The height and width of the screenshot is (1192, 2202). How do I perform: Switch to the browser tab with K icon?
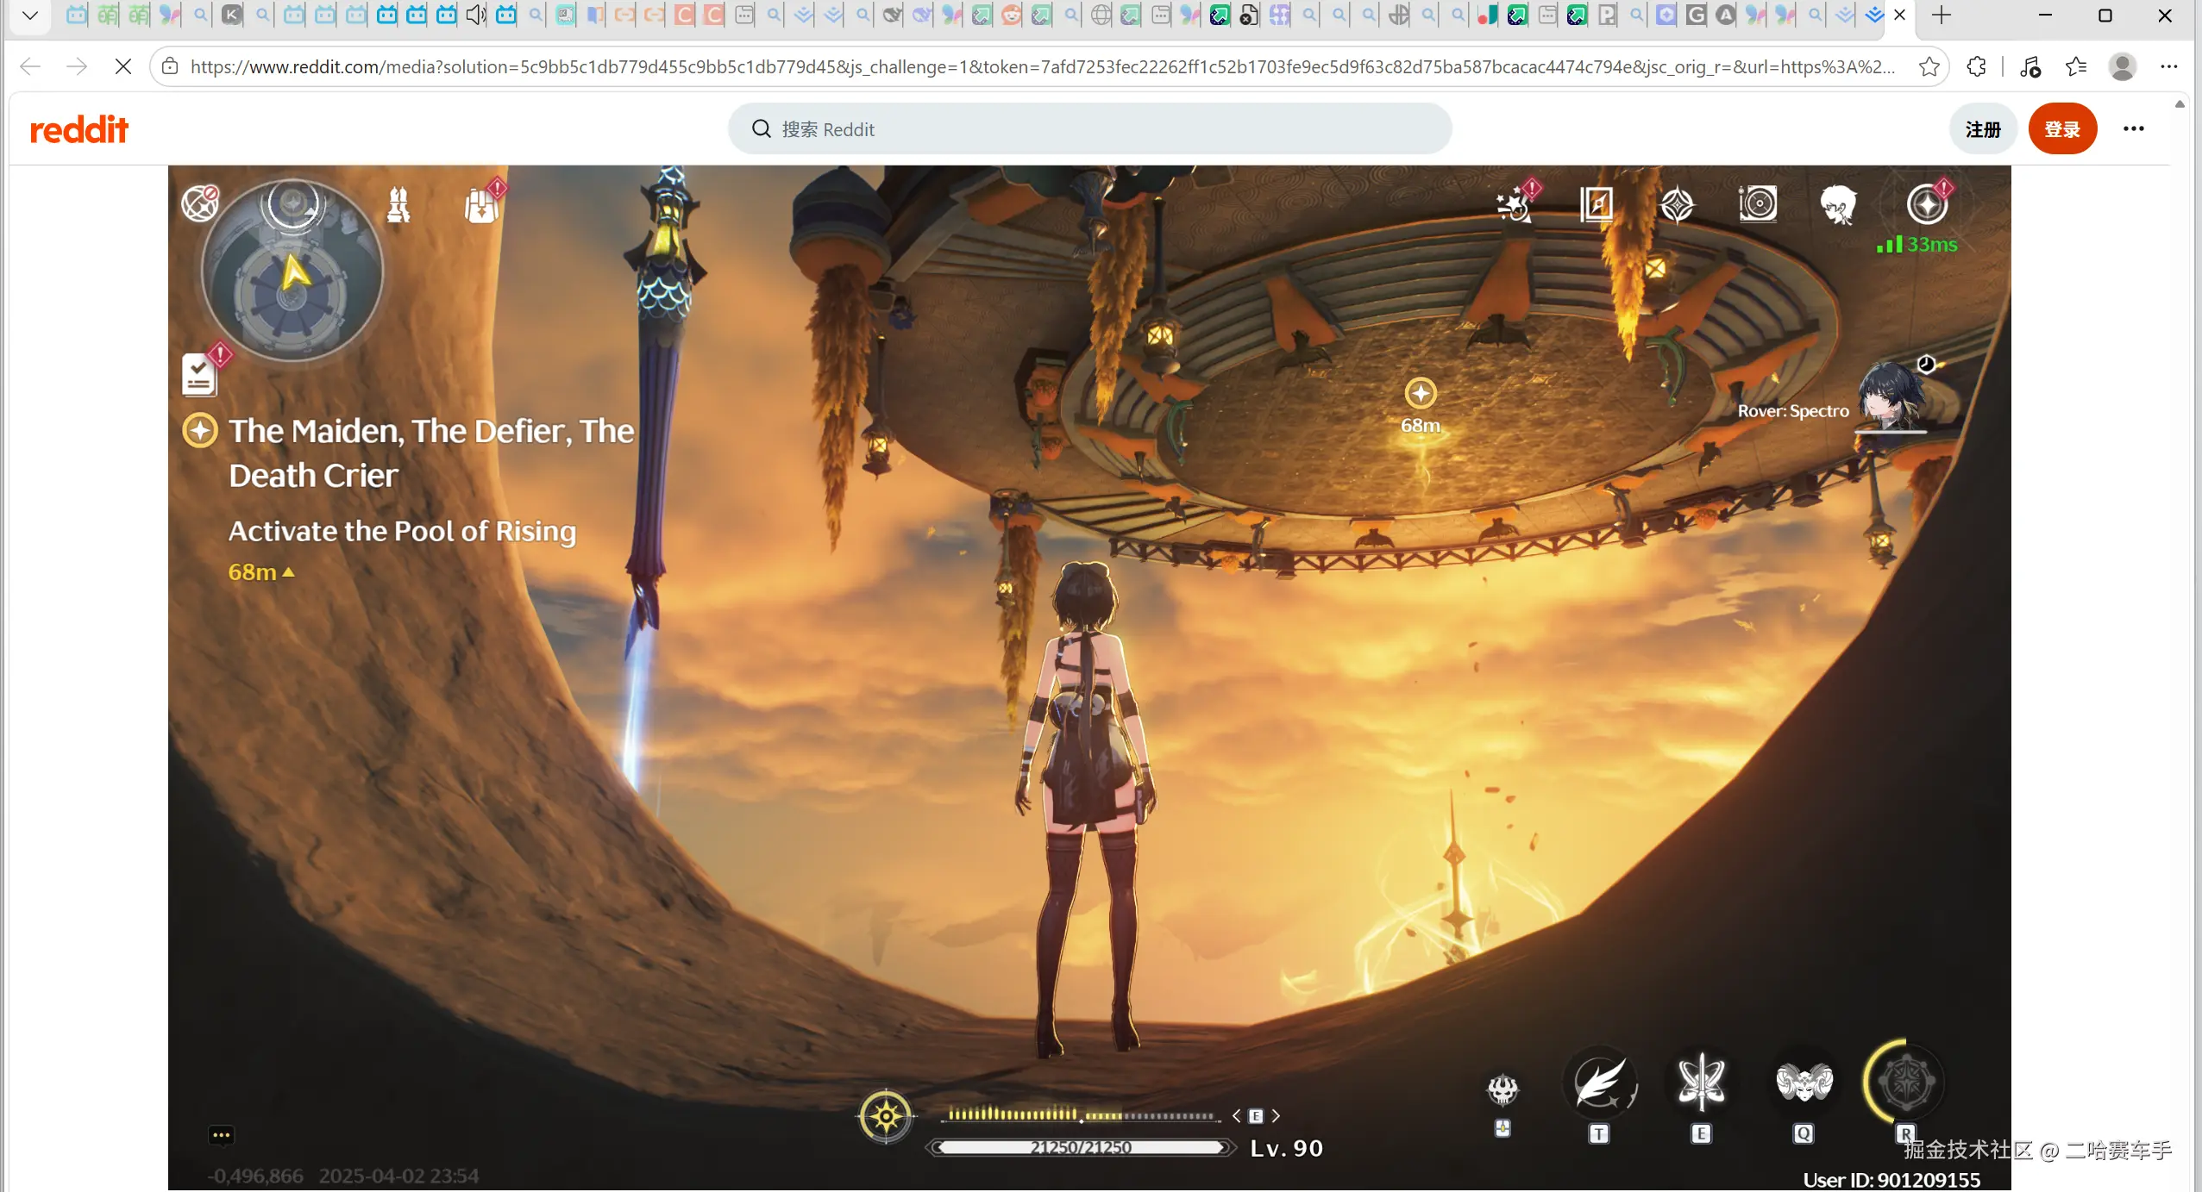[231, 15]
